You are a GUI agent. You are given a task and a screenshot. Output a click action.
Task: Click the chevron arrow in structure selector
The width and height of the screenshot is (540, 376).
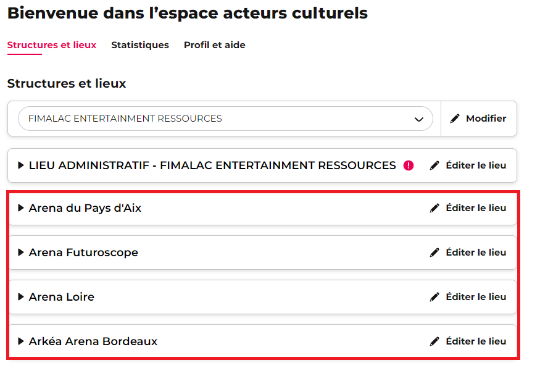click(x=419, y=119)
